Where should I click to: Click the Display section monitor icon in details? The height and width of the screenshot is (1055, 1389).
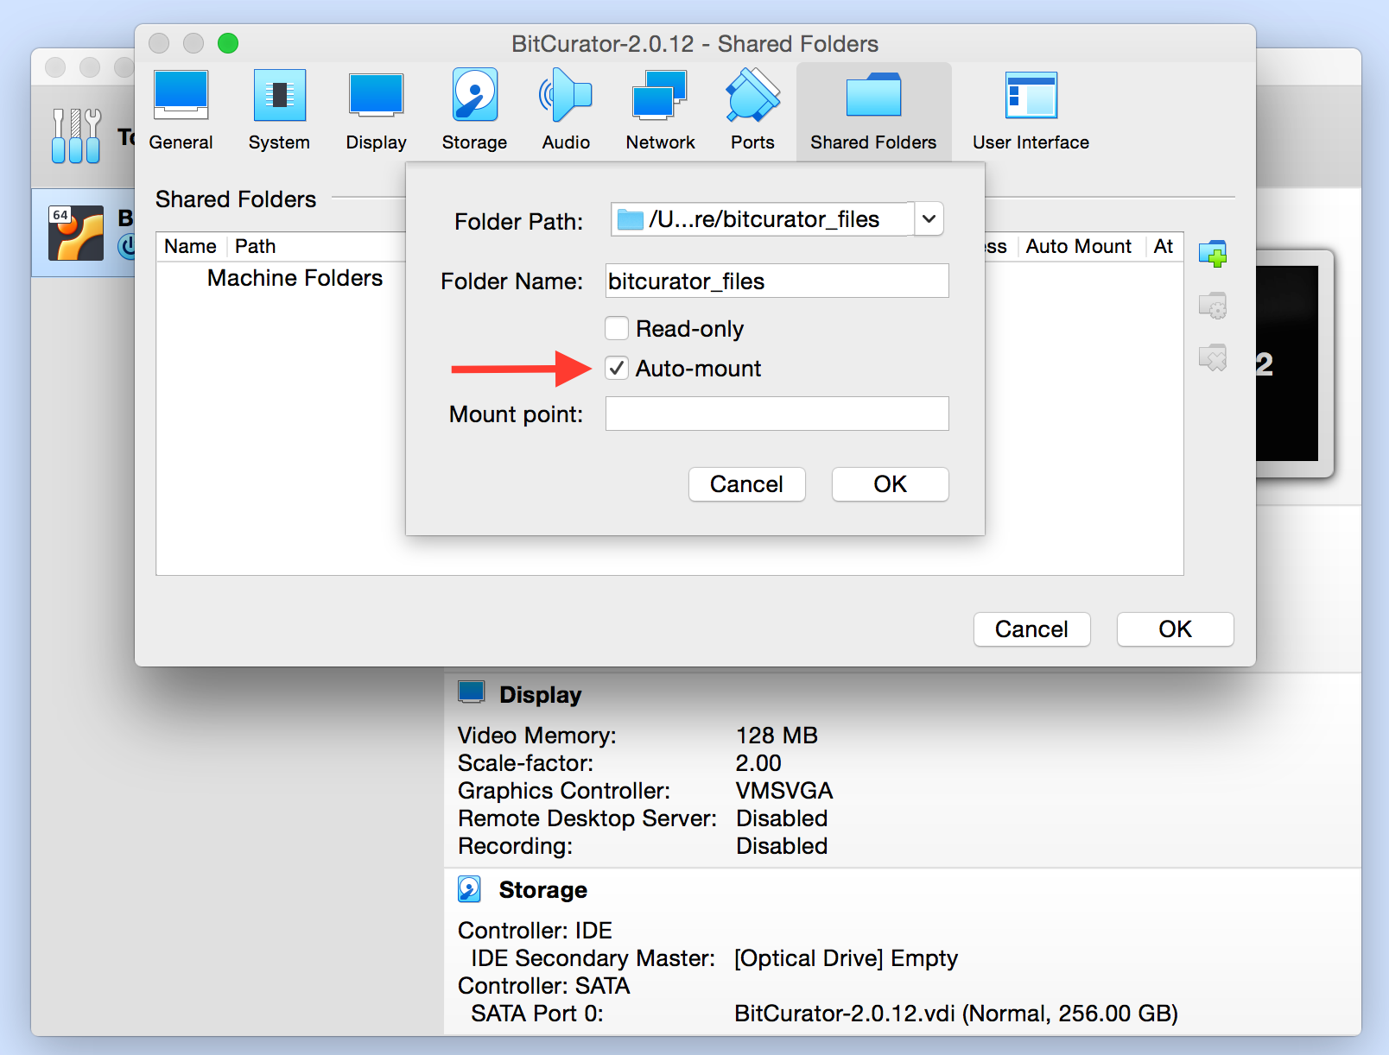[471, 692]
